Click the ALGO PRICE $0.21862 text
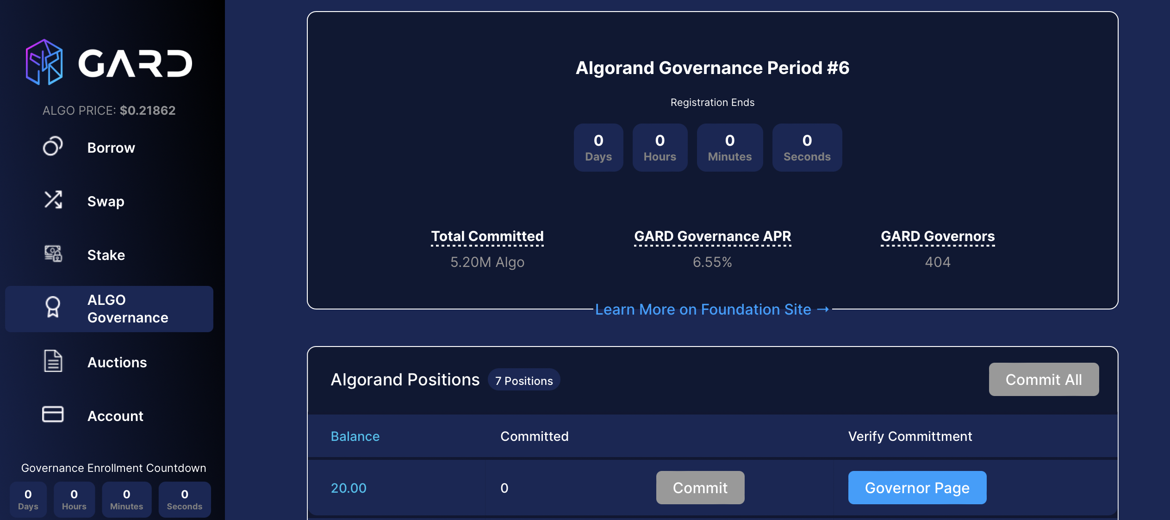 (109, 110)
